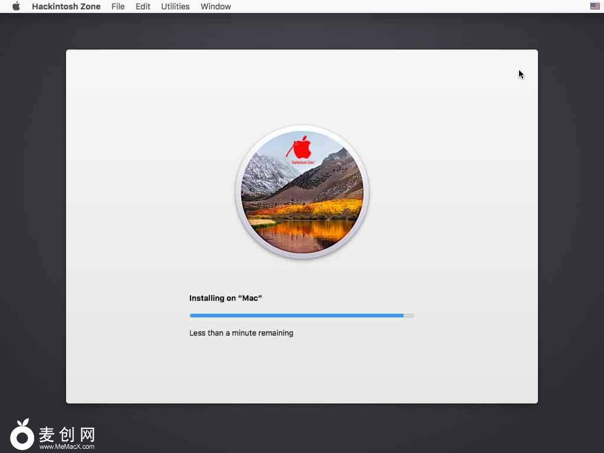
Task: Click the small Hackintosh Zone text under red logo
Action: click(x=303, y=162)
